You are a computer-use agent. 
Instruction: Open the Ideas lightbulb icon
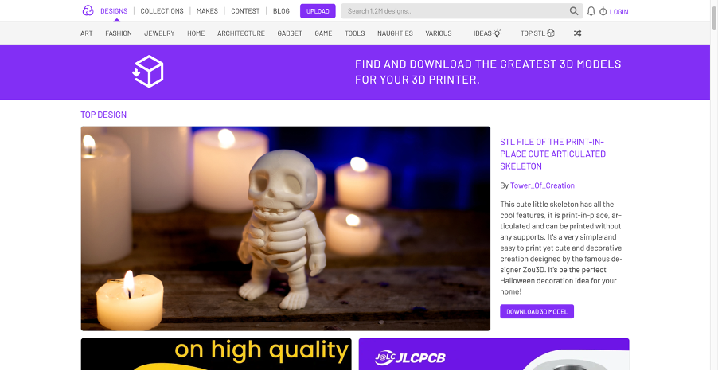[x=498, y=33]
